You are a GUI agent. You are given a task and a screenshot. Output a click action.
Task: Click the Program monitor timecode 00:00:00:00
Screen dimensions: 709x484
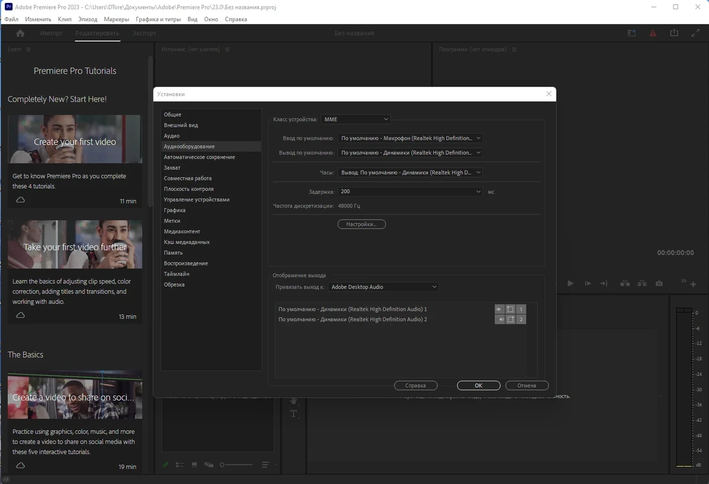[675, 253]
